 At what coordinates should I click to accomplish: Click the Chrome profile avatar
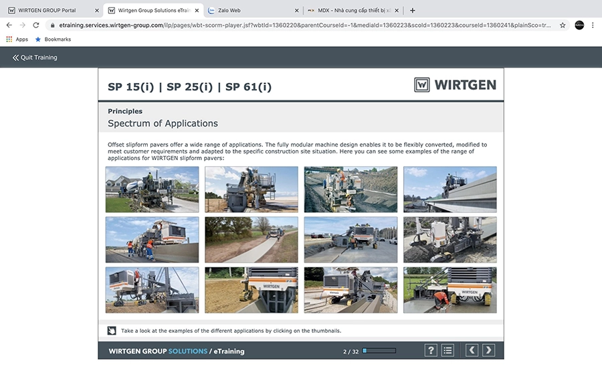pyautogui.click(x=579, y=25)
